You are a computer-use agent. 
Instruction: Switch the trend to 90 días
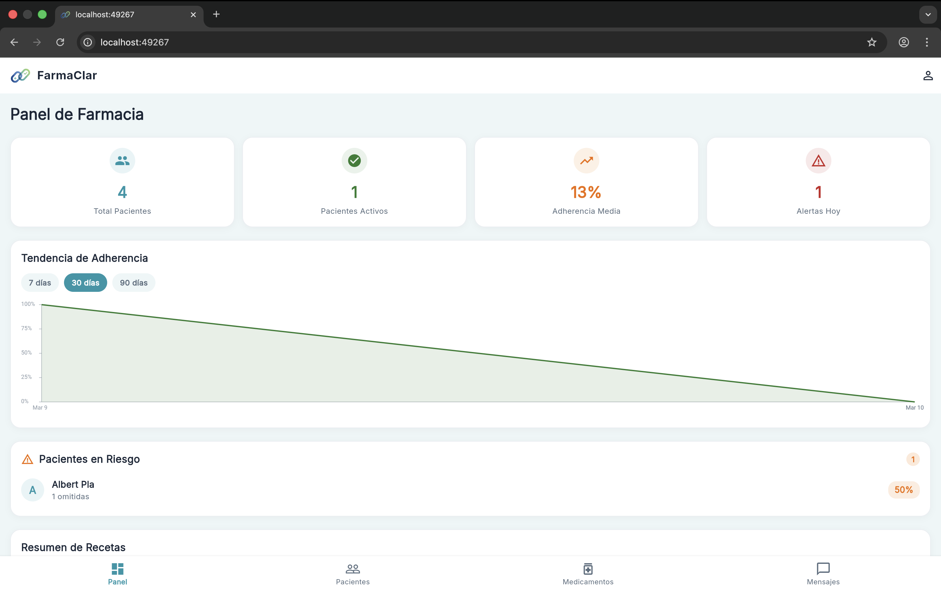(x=134, y=283)
